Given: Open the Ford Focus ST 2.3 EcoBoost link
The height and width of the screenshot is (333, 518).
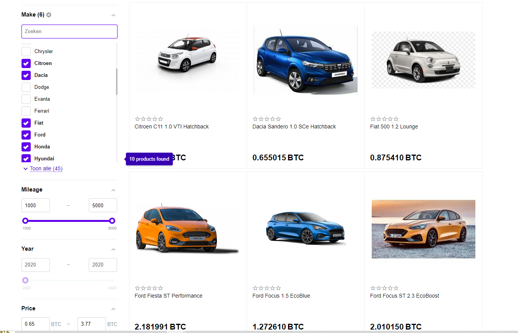Looking at the screenshot, I should [405, 296].
